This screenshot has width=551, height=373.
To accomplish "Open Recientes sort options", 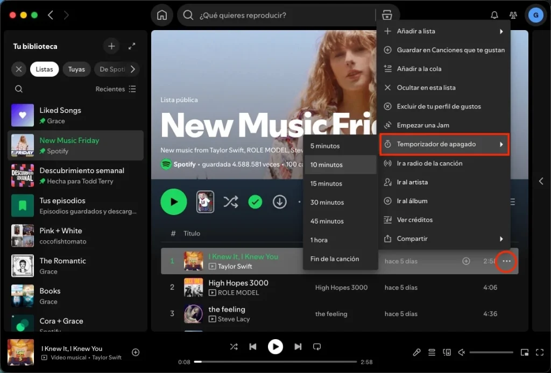I will click(116, 89).
